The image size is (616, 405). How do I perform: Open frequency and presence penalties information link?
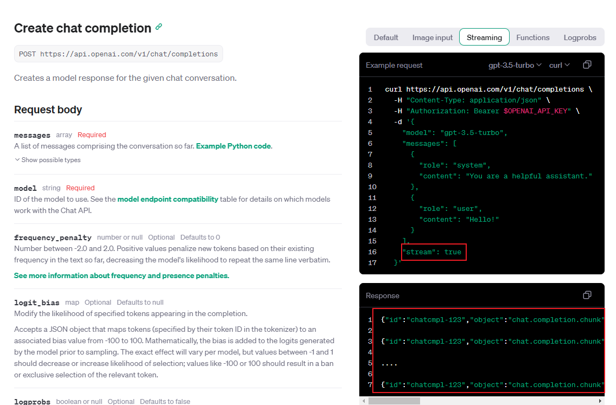pyautogui.click(x=122, y=275)
